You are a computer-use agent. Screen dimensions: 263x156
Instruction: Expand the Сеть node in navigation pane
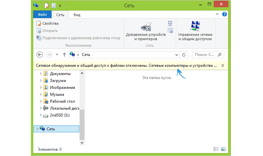(37, 129)
